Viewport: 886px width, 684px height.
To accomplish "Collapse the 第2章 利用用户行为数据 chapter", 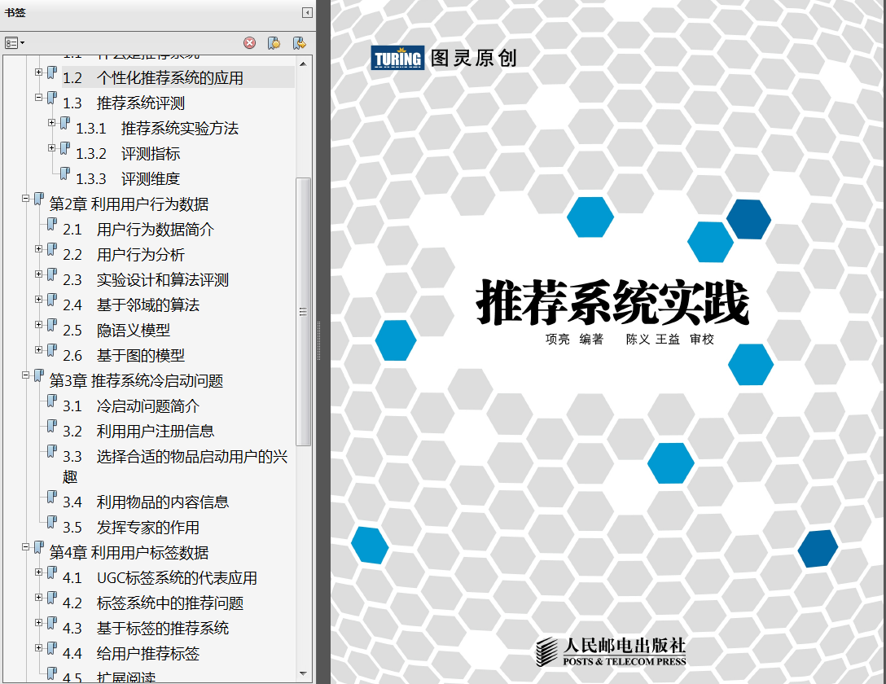I will (x=25, y=198).
